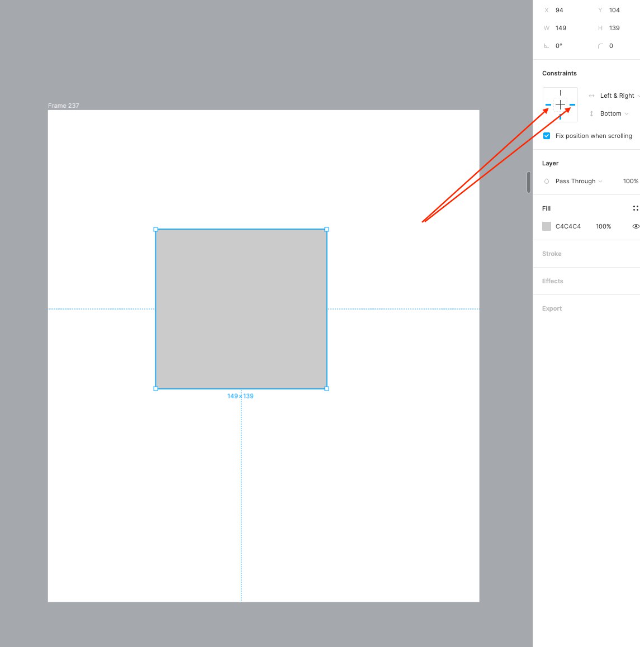The image size is (640, 647).
Task: Edit the X position field 94
Action: pos(560,10)
